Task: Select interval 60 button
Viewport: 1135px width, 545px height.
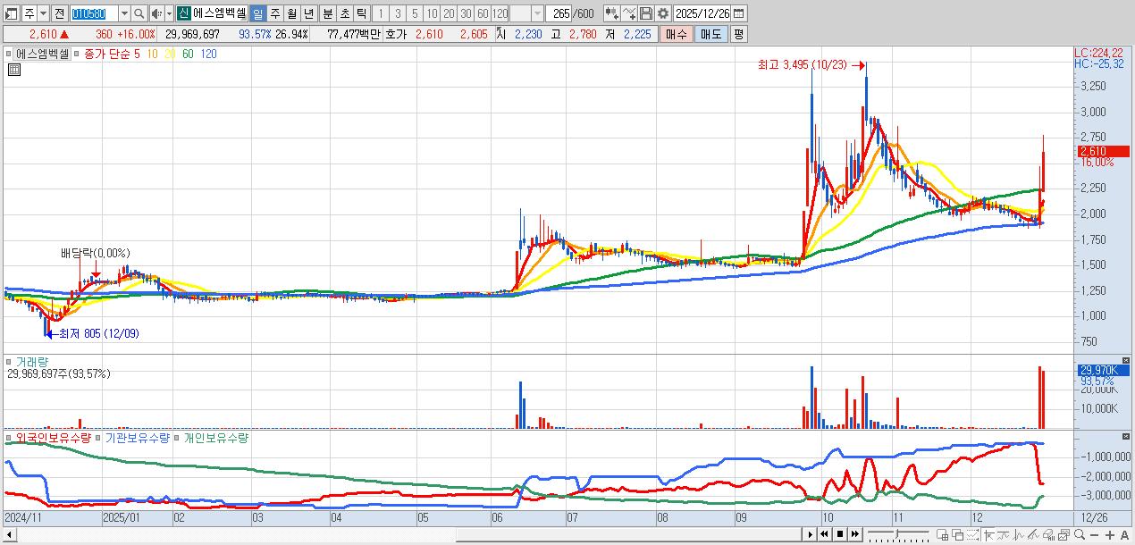Action: pyautogui.click(x=483, y=13)
